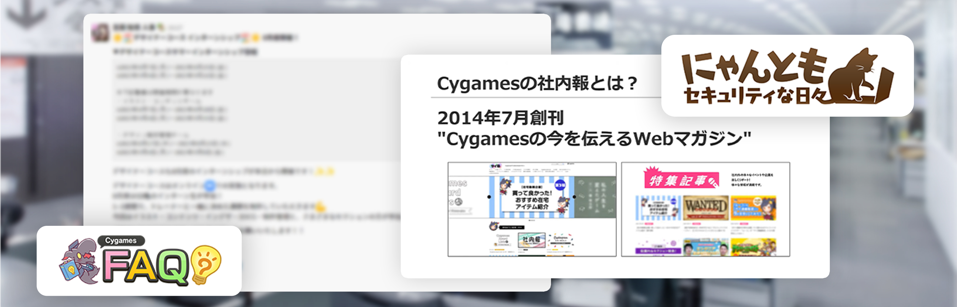The image size is (957, 307).
Task: Click the text '2014年7月創刊'
Action: tap(500, 118)
